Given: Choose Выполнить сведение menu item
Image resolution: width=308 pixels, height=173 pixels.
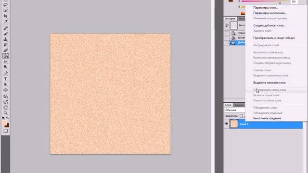Looking at the screenshot, I should [x=267, y=118].
